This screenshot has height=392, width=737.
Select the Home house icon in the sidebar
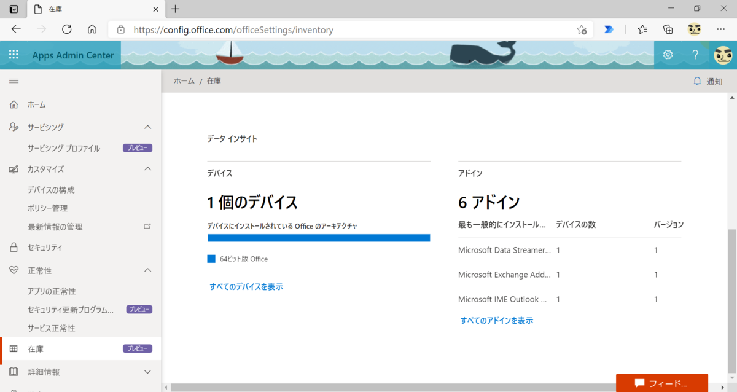click(14, 104)
